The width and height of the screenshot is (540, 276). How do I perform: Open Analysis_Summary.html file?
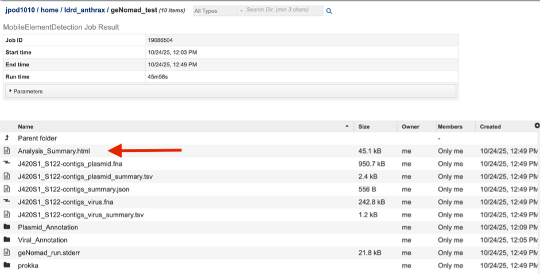(x=54, y=151)
